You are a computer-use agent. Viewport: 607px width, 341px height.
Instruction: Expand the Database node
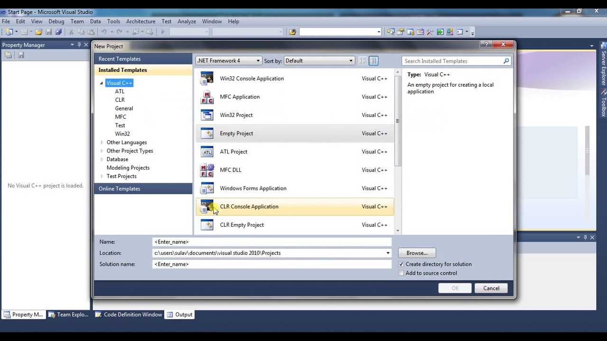tap(101, 160)
